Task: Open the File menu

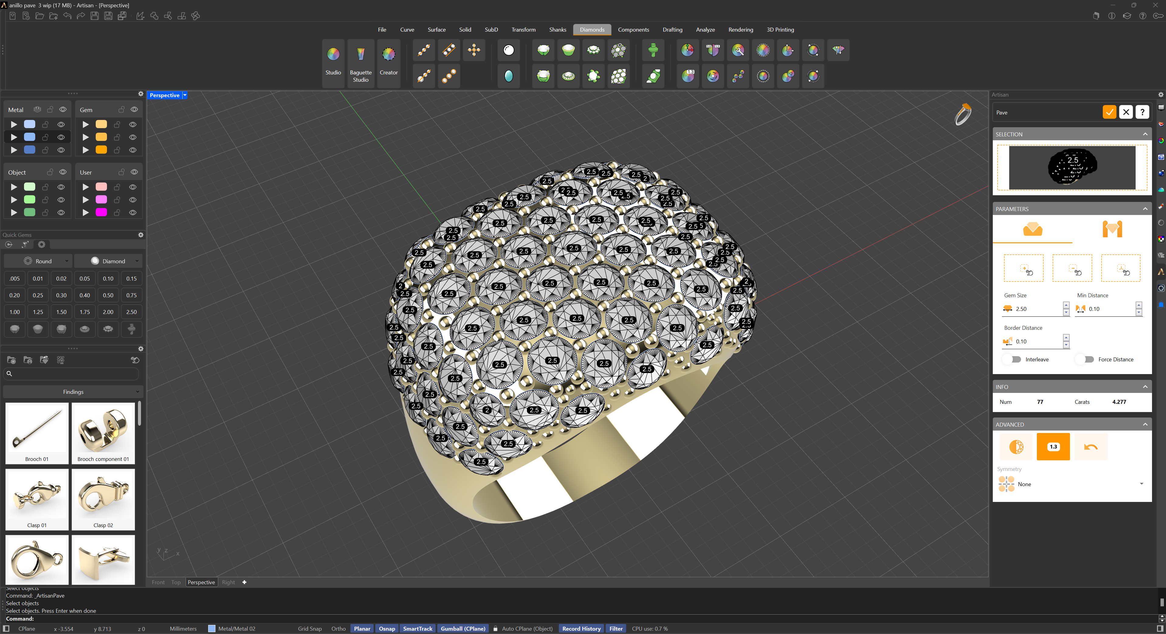Action: (x=382, y=30)
